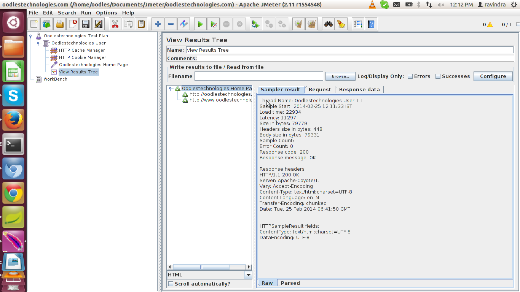Open Skype from the Ubuntu dock

pyautogui.click(x=14, y=96)
